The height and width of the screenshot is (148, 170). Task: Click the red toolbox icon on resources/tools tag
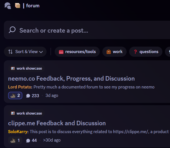click(61, 52)
